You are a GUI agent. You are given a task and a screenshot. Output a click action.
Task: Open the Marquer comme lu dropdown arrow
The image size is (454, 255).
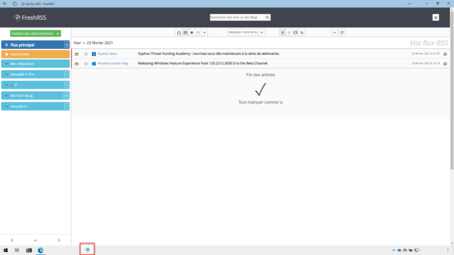(x=261, y=32)
